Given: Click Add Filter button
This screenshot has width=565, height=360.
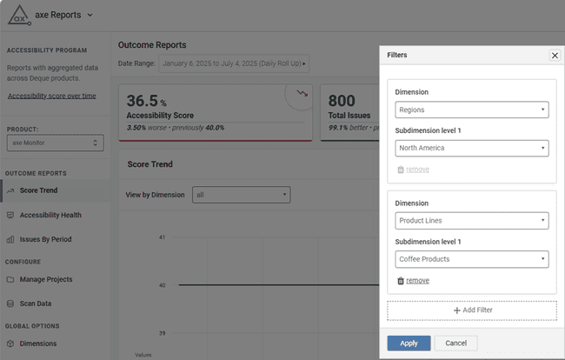Looking at the screenshot, I should click(x=471, y=310).
